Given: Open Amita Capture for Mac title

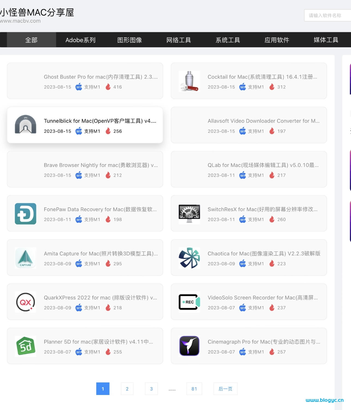Looking at the screenshot, I should [x=101, y=253].
